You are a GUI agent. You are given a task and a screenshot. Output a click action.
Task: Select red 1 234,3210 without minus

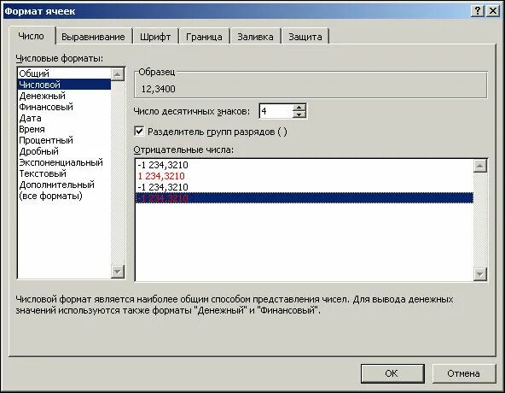coord(305,176)
